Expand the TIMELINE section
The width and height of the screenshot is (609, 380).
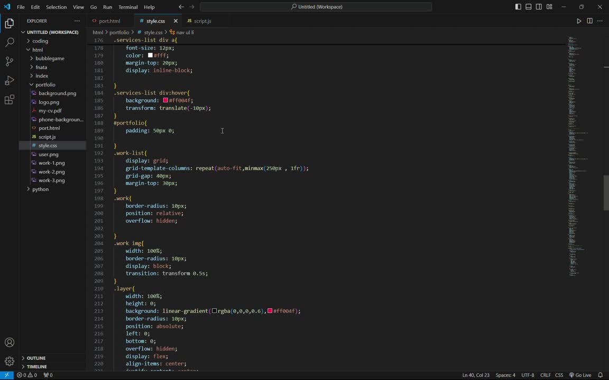pyautogui.click(x=37, y=366)
